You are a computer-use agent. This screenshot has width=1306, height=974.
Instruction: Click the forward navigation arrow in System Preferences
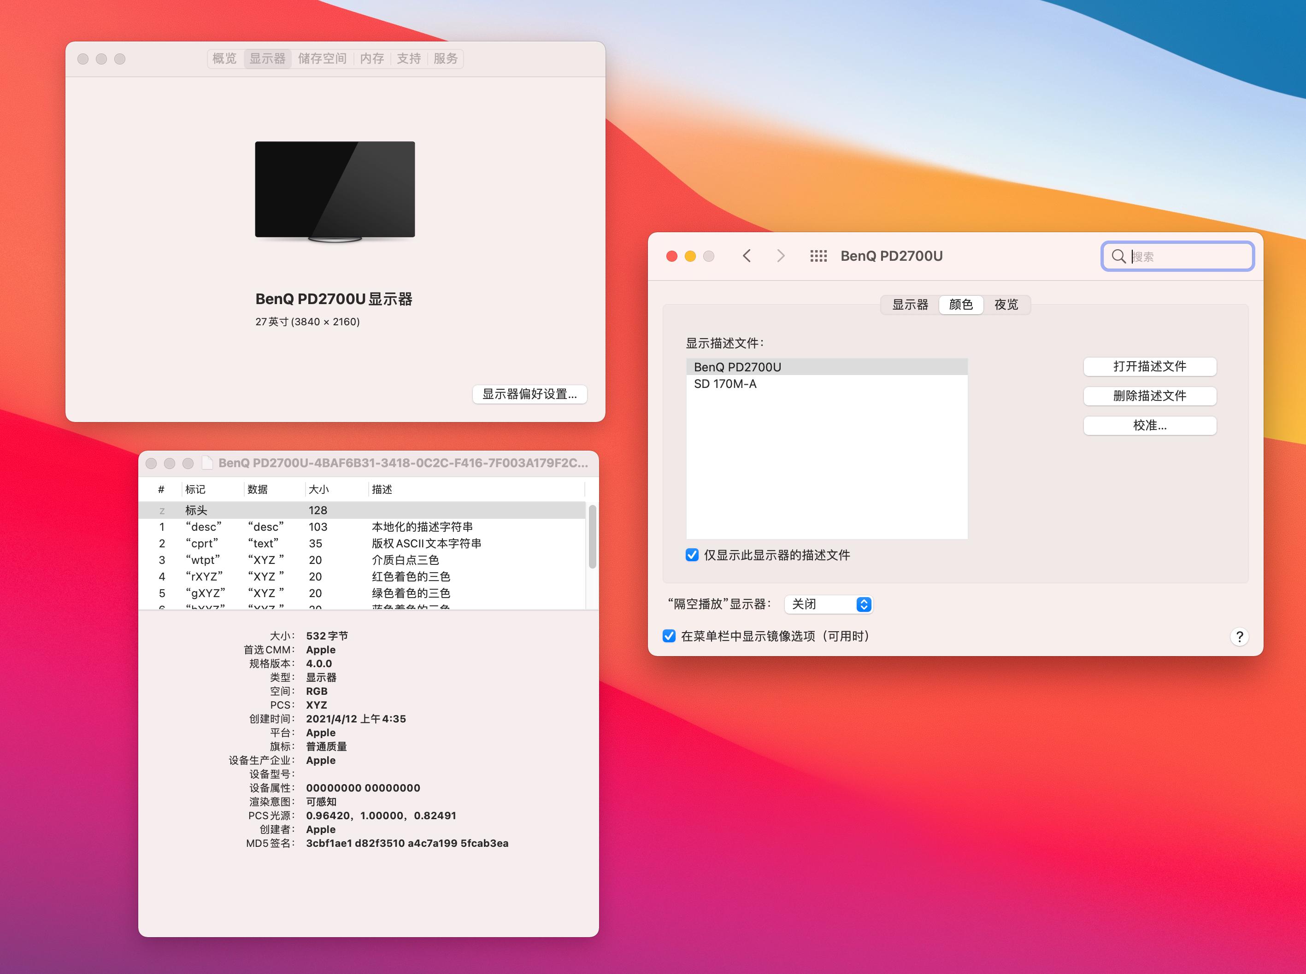point(781,256)
